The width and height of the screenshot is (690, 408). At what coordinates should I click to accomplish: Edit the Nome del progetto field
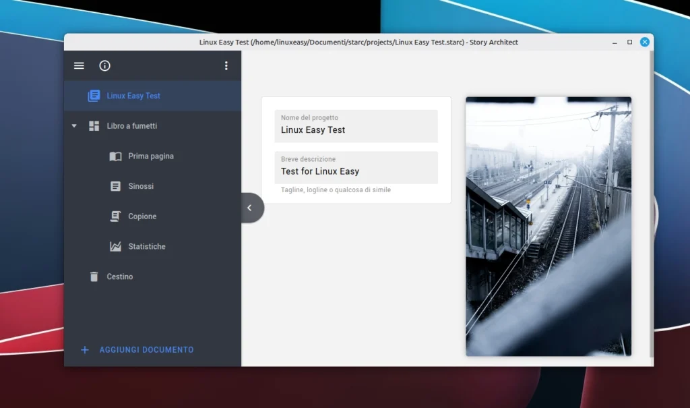[x=356, y=129]
